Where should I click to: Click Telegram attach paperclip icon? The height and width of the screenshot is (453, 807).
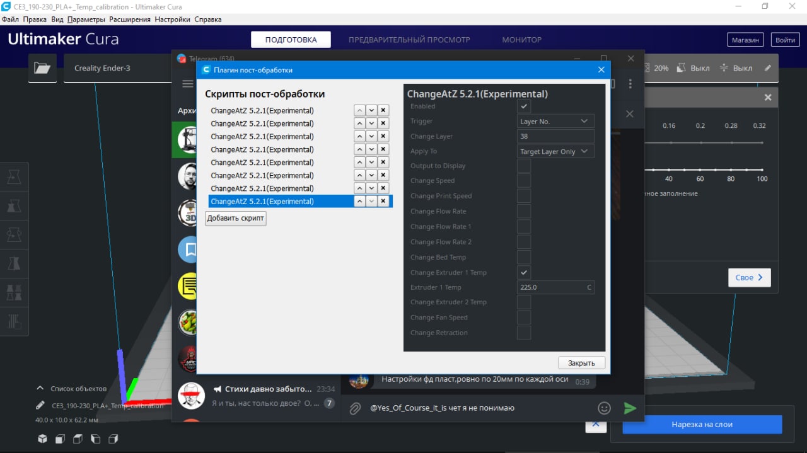(356, 408)
